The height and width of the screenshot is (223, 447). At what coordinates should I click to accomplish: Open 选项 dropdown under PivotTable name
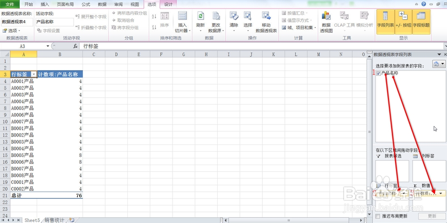tap(12, 30)
